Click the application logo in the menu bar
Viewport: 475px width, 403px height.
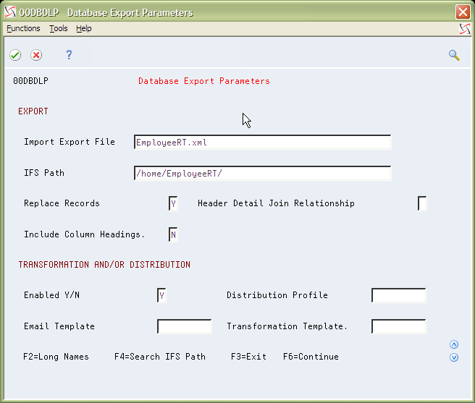point(465,29)
